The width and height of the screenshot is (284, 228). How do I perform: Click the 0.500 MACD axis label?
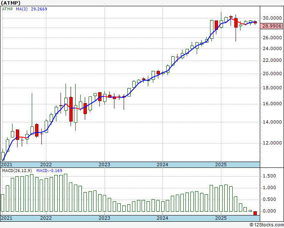[269, 199]
